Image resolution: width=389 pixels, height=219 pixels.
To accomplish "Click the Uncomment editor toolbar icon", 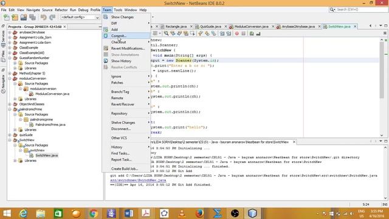I will (258, 33).
